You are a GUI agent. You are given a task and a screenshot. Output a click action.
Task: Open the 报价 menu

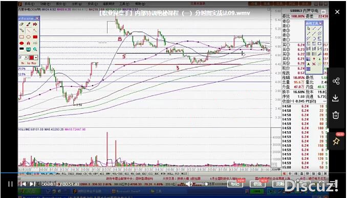(x=61, y=4)
